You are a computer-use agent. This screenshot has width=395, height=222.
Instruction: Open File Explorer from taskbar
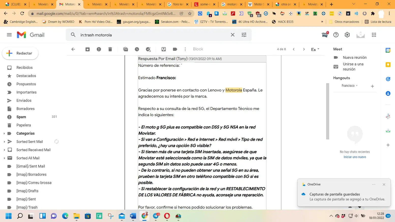point(77,216)
